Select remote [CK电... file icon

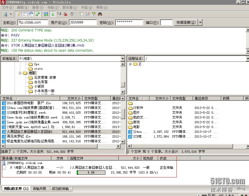click(x=130, y=136)
